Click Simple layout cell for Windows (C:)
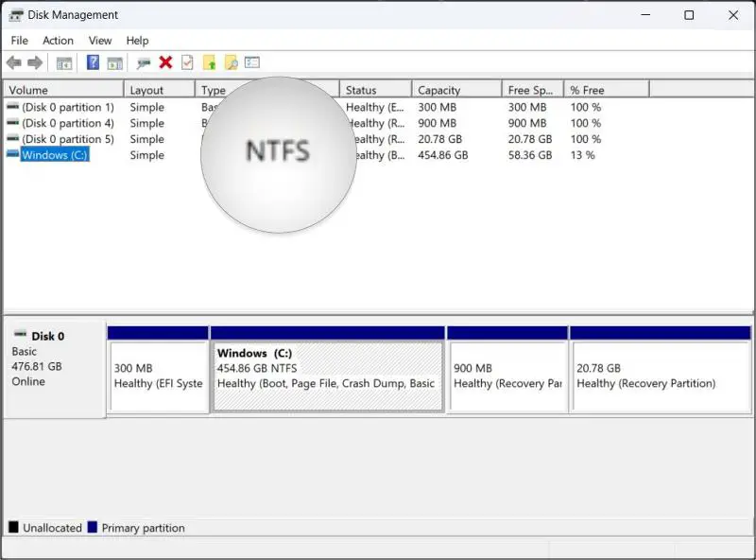Image resolution: width=756 pixels, height=560 pixels. pos(147,155)
